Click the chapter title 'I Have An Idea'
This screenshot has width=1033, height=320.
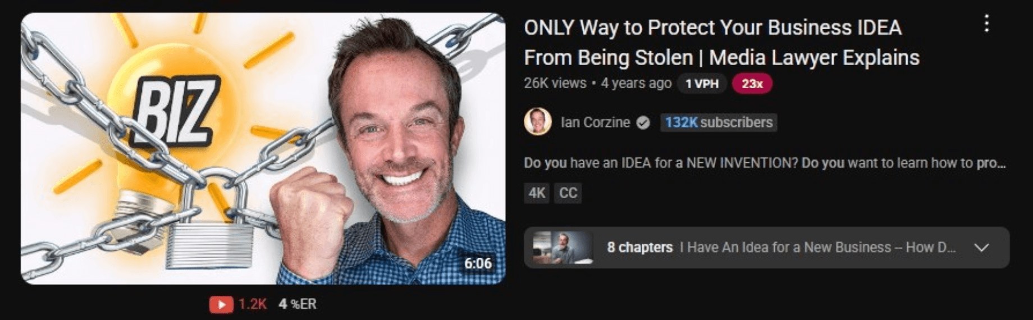(817, 248)
